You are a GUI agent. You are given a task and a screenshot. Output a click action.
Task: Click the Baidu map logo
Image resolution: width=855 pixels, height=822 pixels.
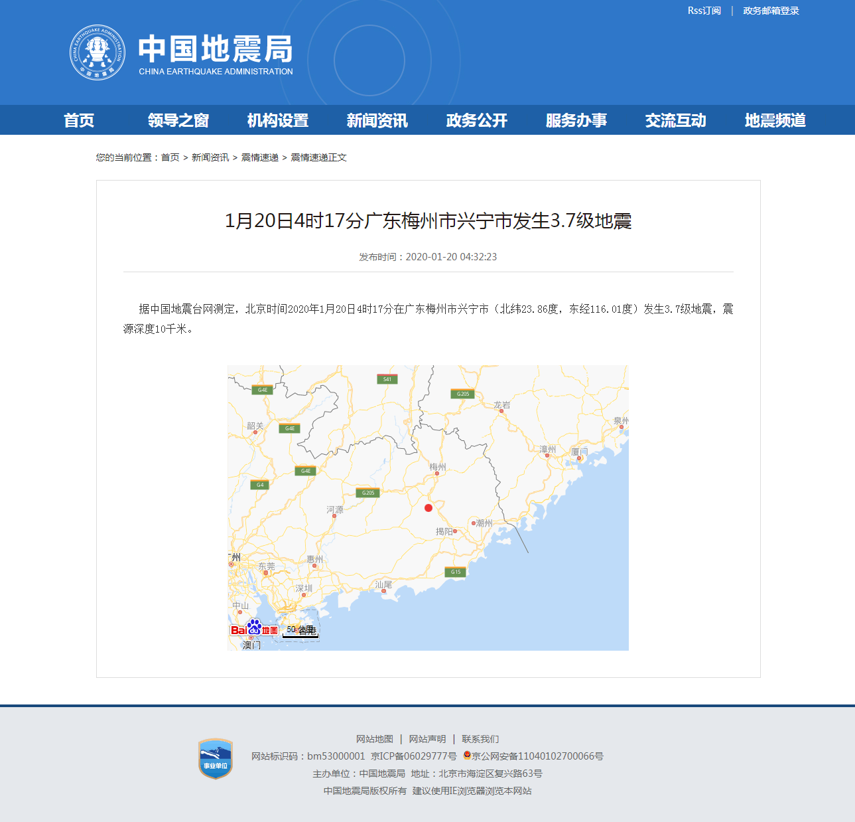[254, 628]
